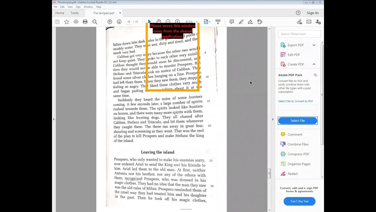
Task: Click the word 'recognized' in the page
Action: tap(133, 179)
